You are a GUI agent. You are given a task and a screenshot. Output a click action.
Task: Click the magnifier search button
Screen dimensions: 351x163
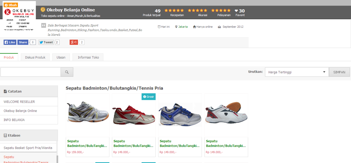(67, 72)
